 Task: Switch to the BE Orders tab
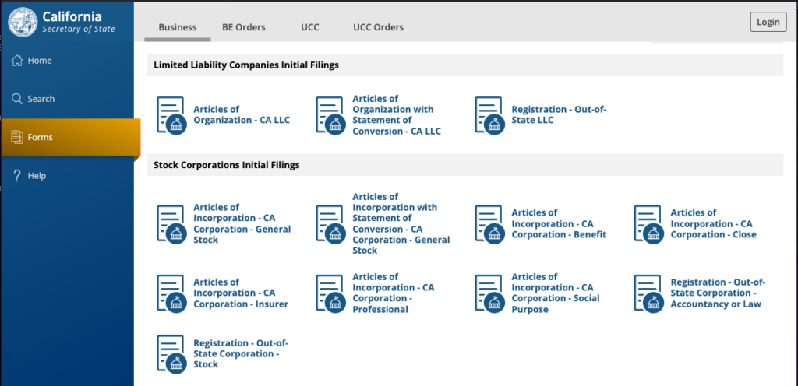(x=243, y=27)
